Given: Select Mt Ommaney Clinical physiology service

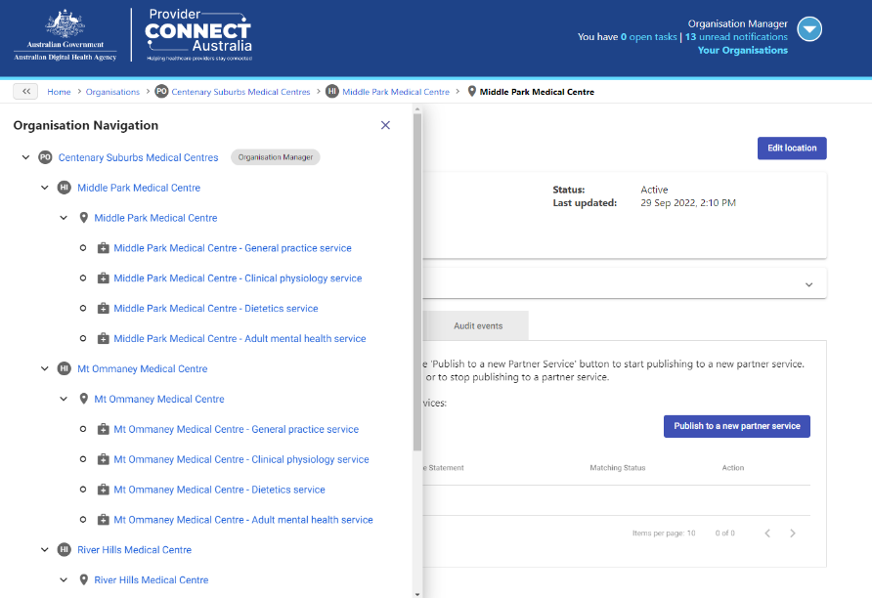Looking at the screenshot, I should click(241, 459).
